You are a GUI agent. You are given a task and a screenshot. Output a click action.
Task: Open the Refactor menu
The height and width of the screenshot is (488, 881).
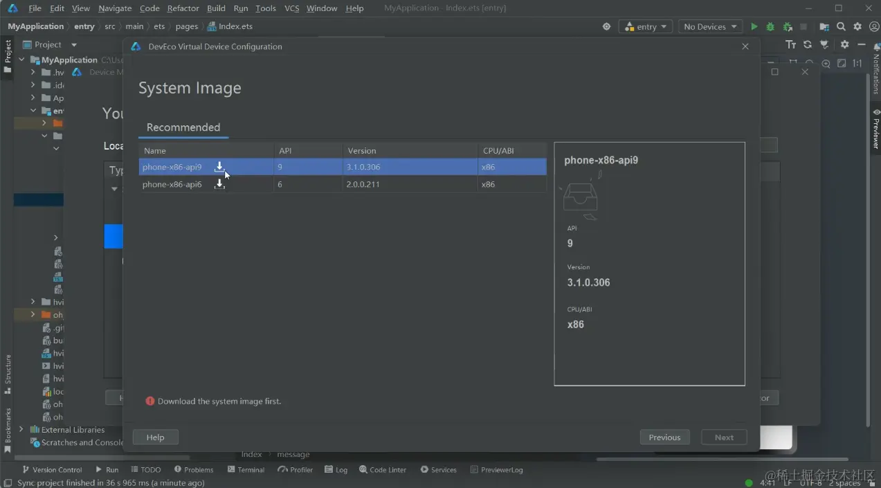coord(183,8)
